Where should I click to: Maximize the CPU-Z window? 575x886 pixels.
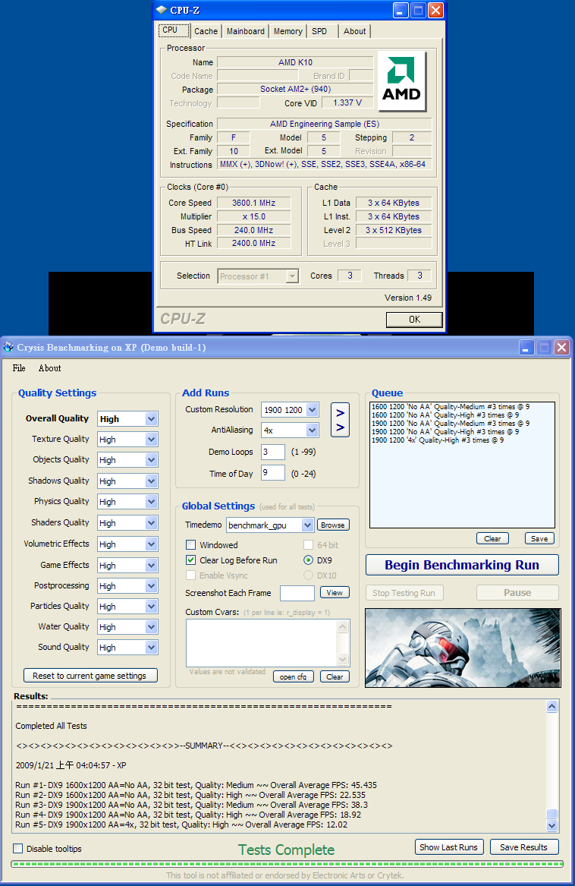418,11
